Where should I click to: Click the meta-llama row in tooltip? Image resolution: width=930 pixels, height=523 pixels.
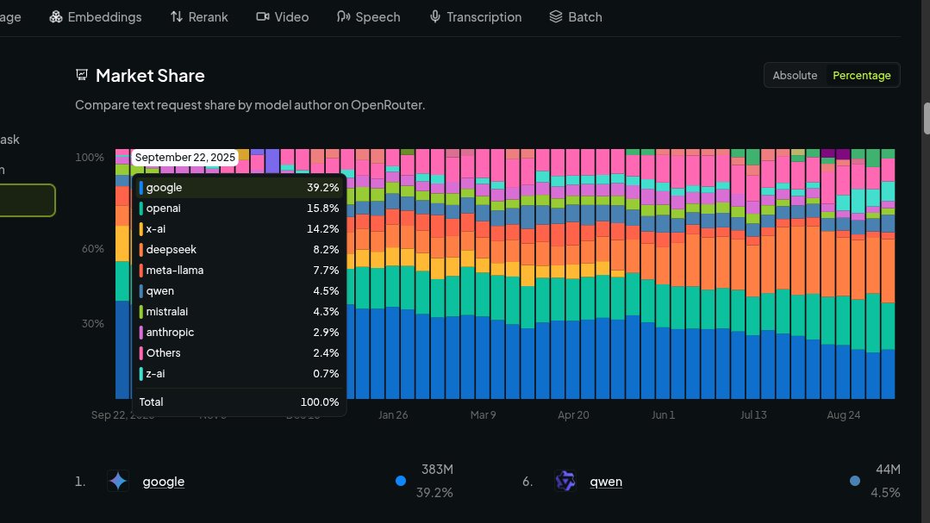coord(239,271)
